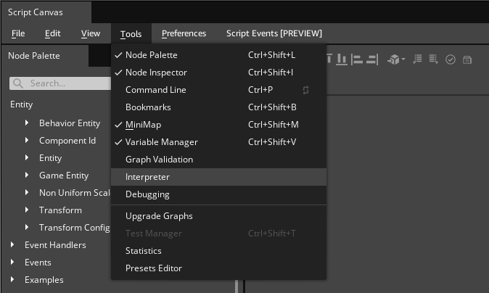This screenshot has height=293, width=489.
Task: Choose Upgrade Graphs in the menu
Action: 159,216
